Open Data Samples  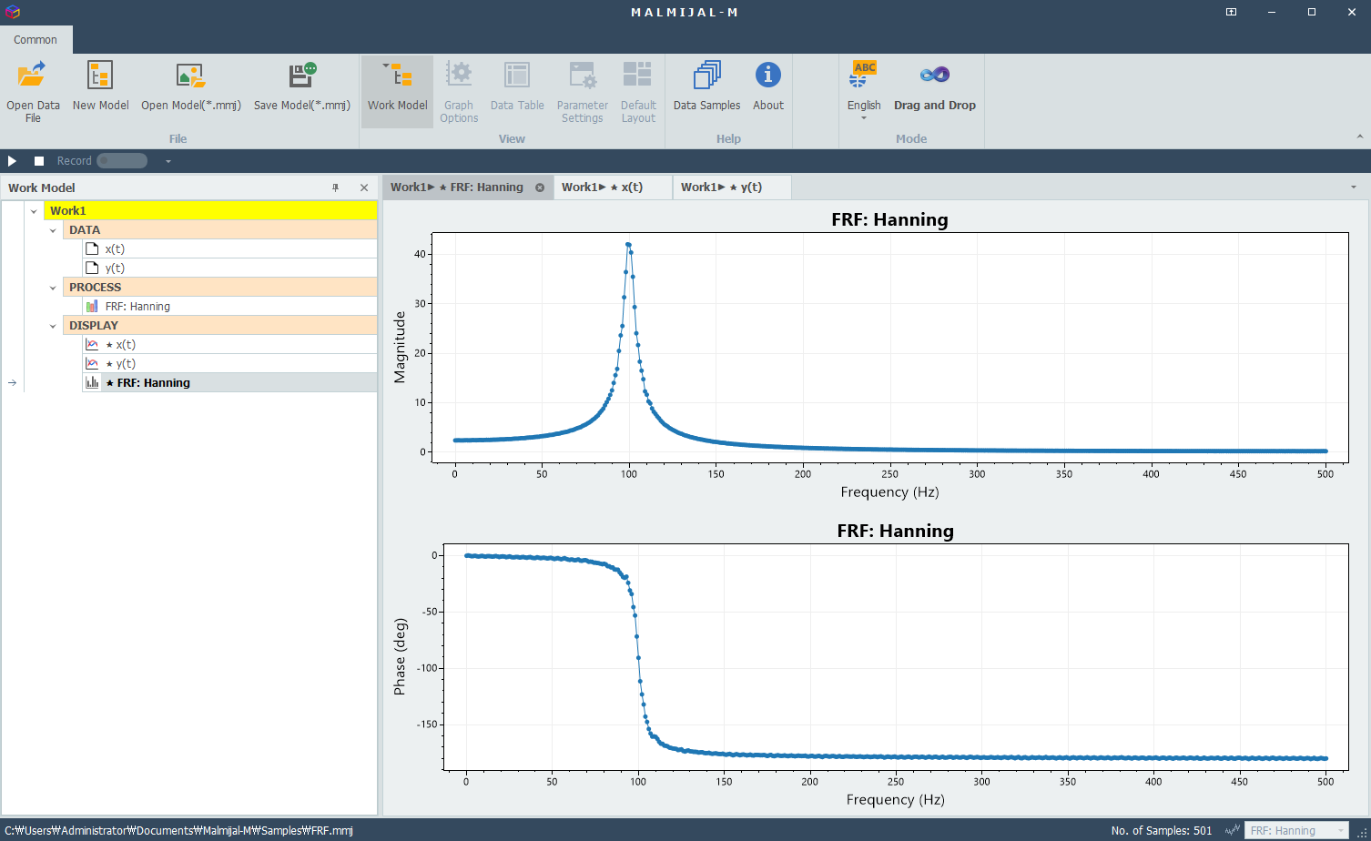[706, 86]
